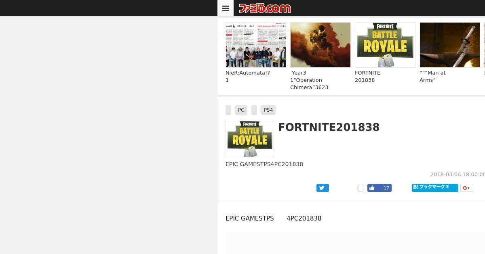Select the PS4 tag
Image resolution: width=485 pixels, height=254 pixels.
click(268, 110)
